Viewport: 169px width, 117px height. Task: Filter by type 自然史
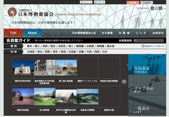point(62,46)
